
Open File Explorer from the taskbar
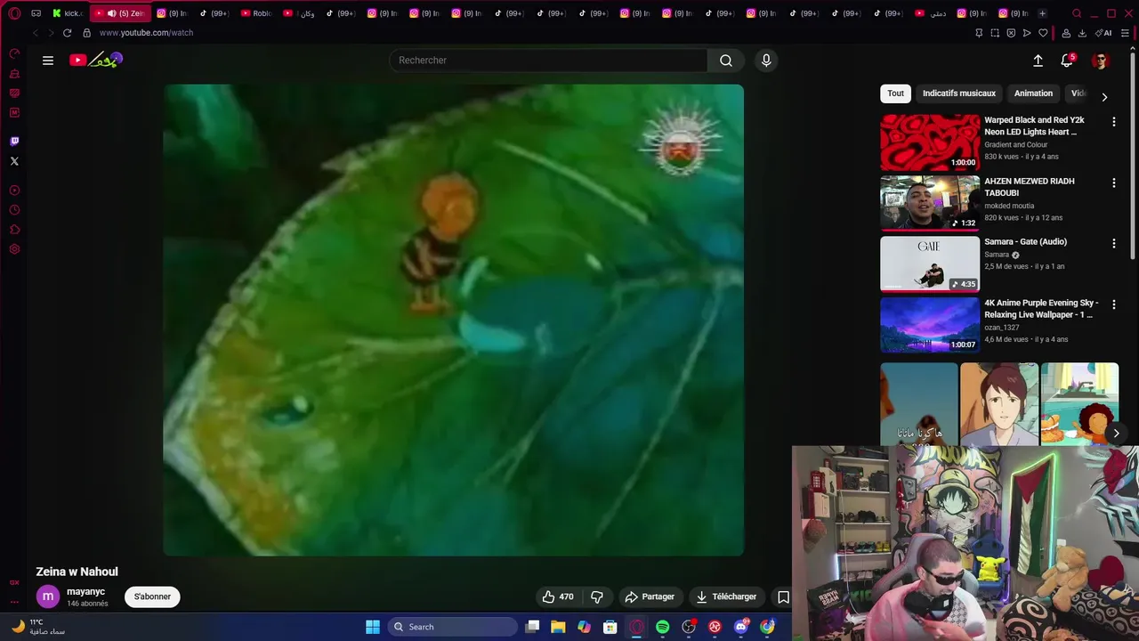(x=558, y=627)
